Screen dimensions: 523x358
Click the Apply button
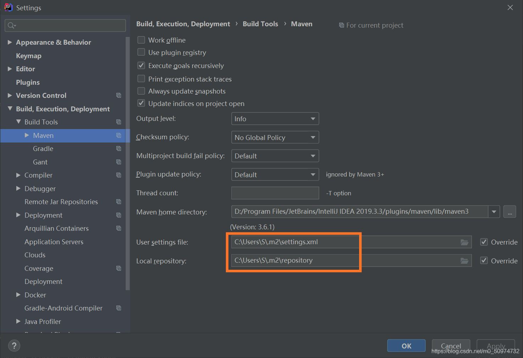pyautogui.click(x=496, y=346)
